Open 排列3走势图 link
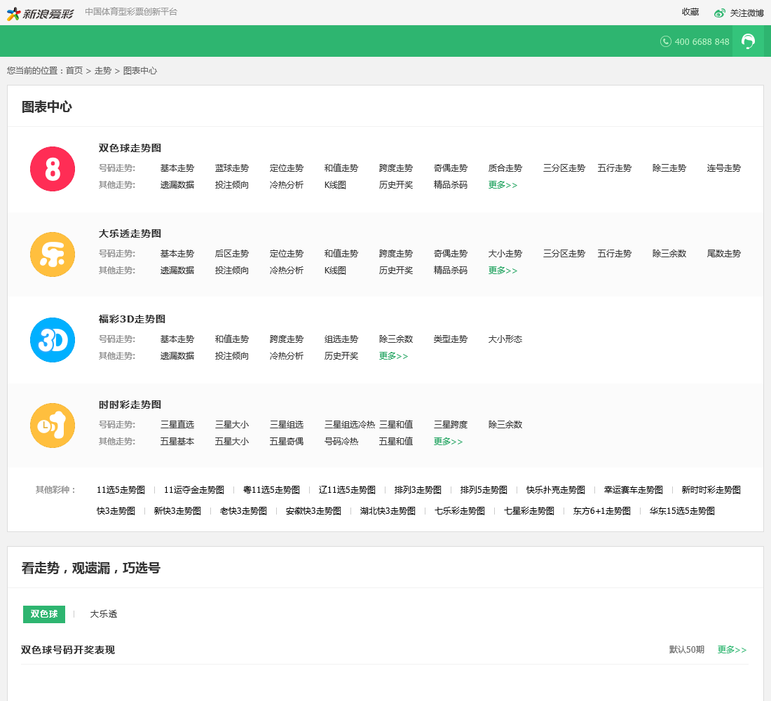771x701 pixels. click(418, 490)
